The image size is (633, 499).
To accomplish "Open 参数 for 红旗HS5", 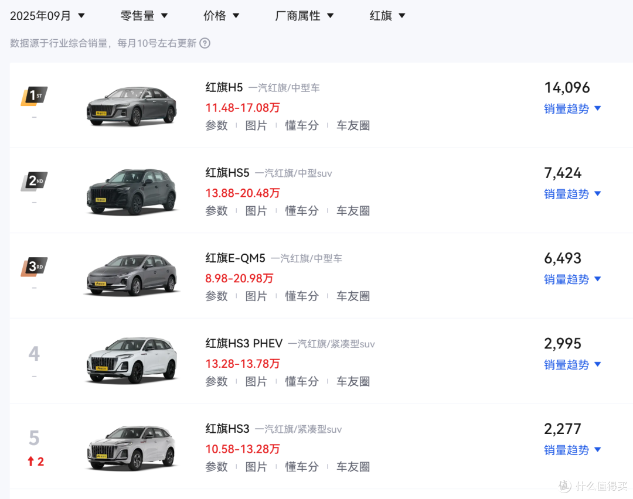I will 216,211.
